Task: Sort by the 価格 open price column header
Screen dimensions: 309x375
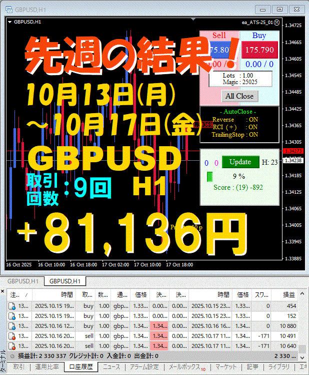Action: (140, 295)
